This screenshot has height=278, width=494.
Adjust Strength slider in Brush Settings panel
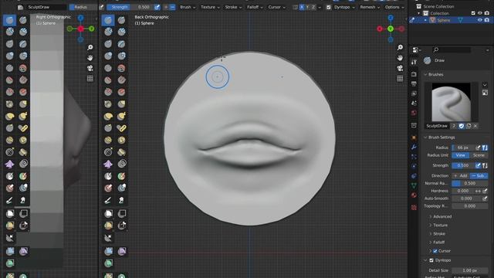463,165
